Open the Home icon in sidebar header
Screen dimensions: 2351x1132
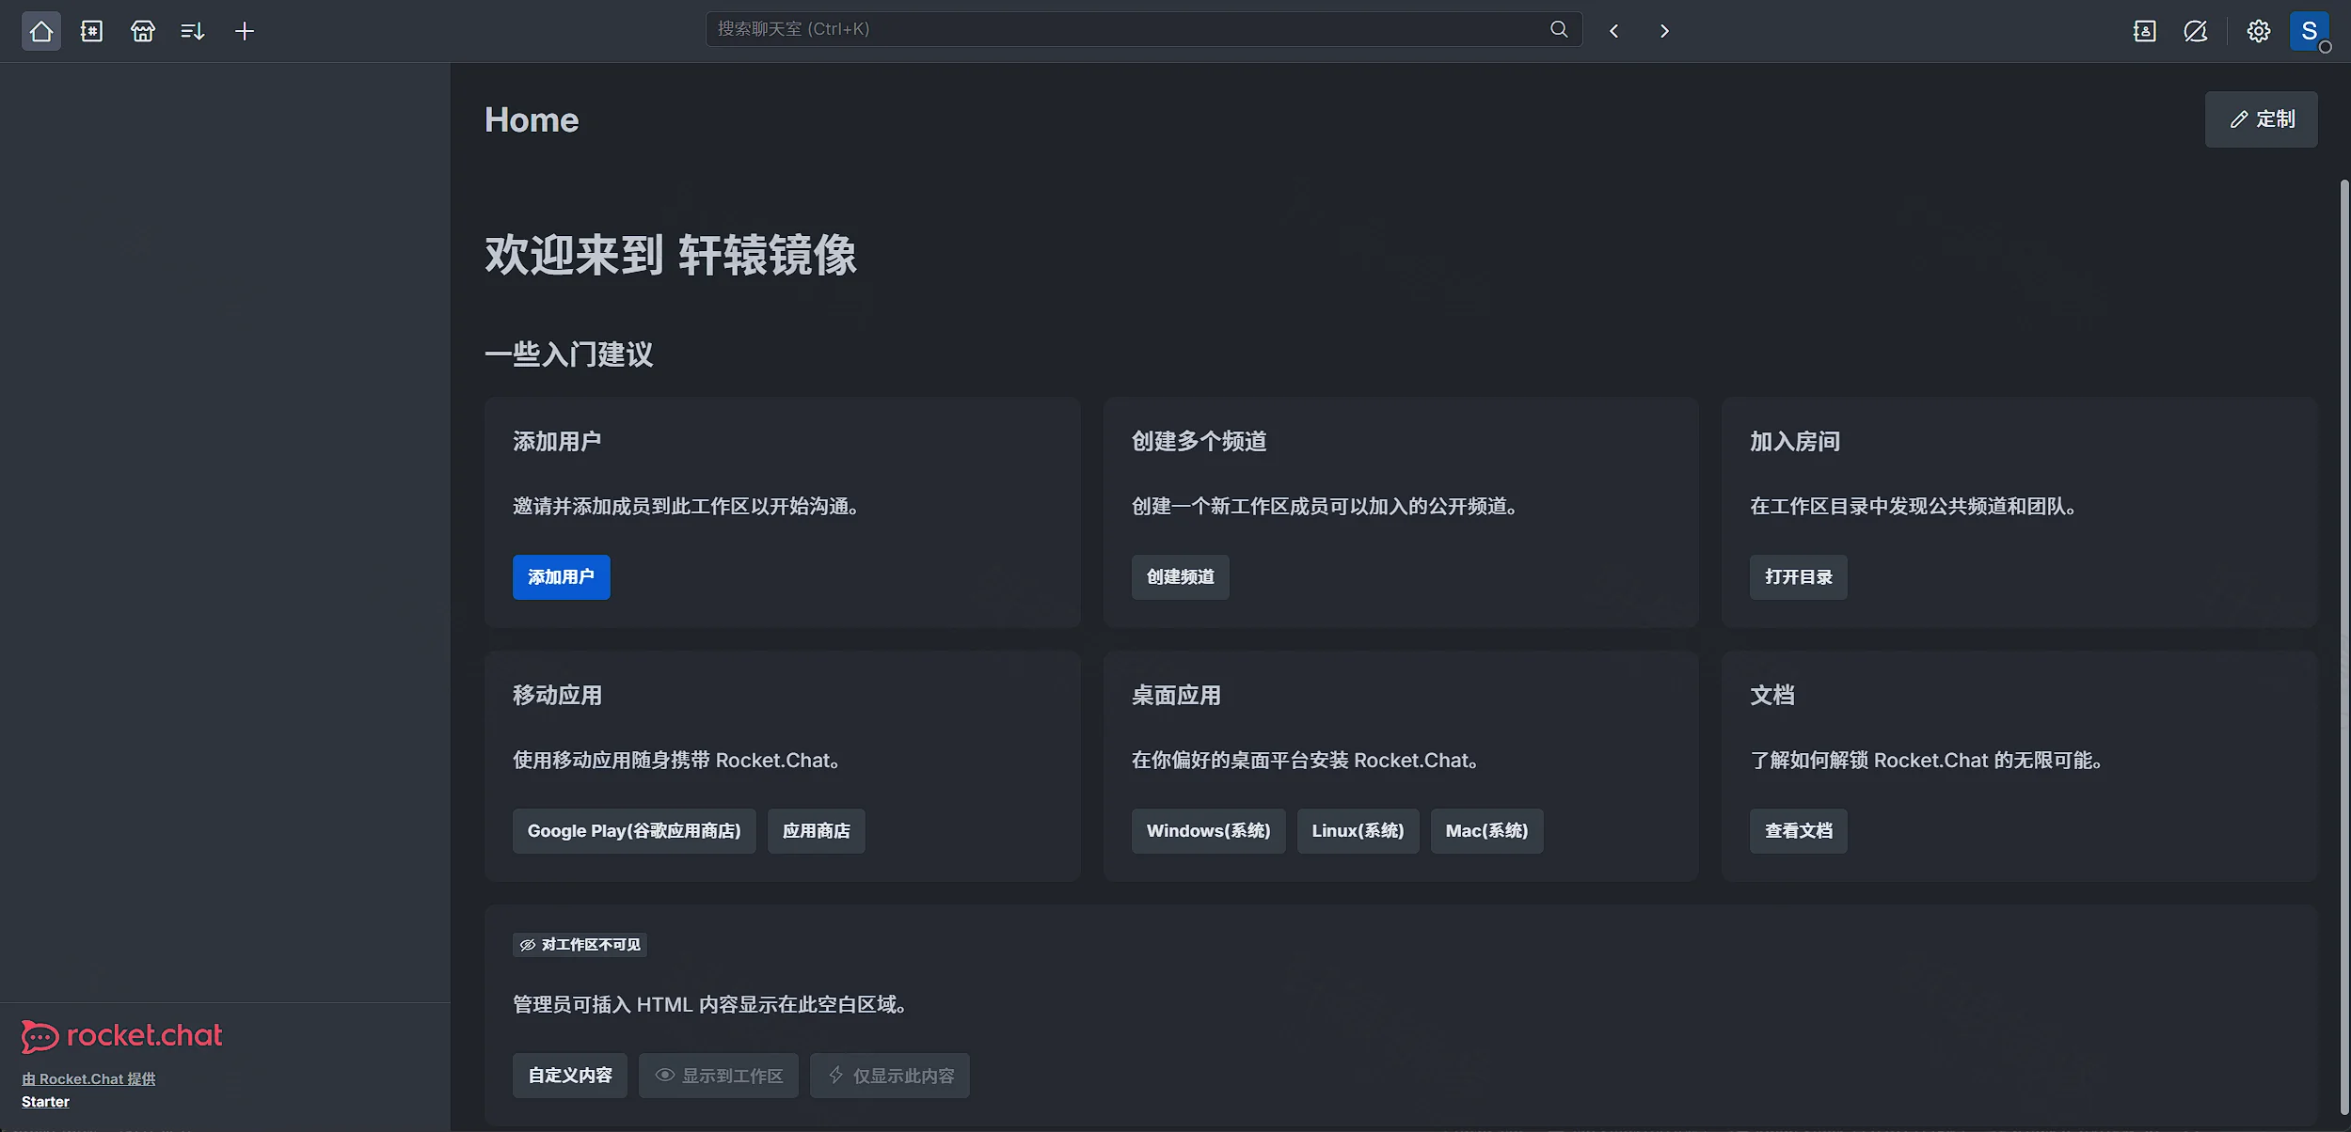[x=40, y=31]
